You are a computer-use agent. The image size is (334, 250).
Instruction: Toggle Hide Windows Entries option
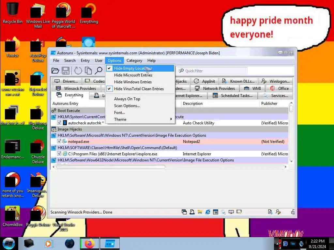point(140,82)
